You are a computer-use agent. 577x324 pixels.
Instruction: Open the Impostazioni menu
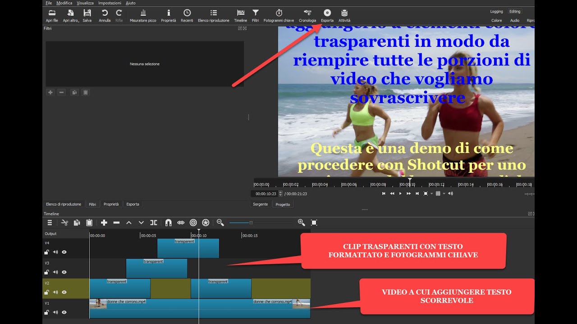coord(110,3)
